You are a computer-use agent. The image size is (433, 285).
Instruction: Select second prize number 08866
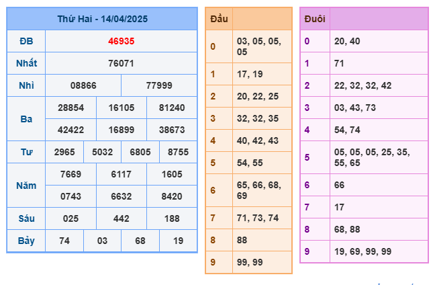(x=83, y=85)
